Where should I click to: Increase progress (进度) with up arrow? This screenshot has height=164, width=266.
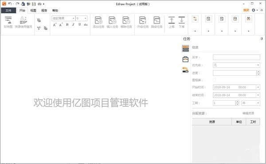[258, 71]
